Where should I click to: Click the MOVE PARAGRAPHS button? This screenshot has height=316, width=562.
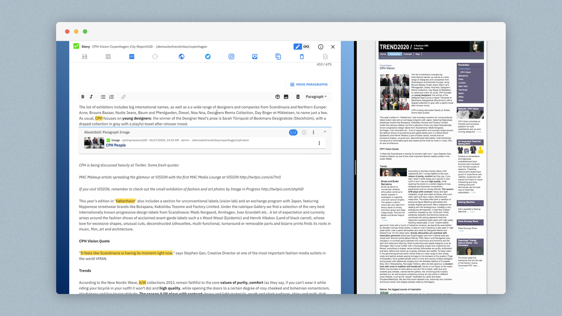point(308,84)
